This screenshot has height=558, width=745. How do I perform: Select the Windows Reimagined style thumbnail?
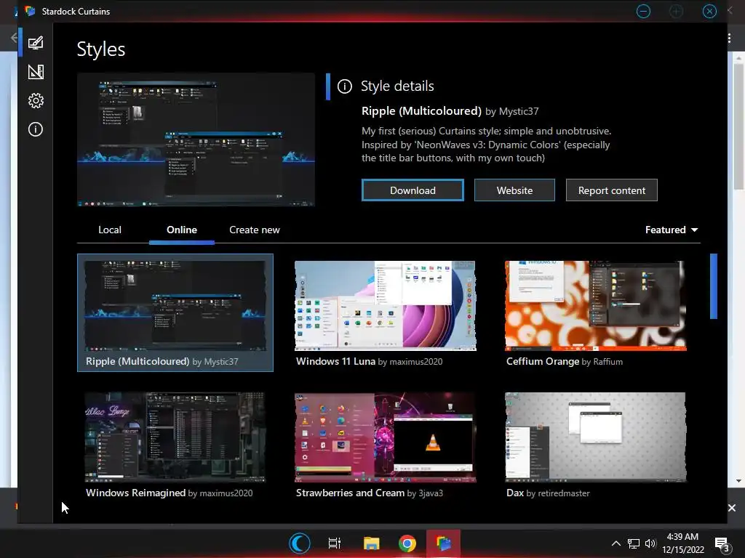click(175, 437)
